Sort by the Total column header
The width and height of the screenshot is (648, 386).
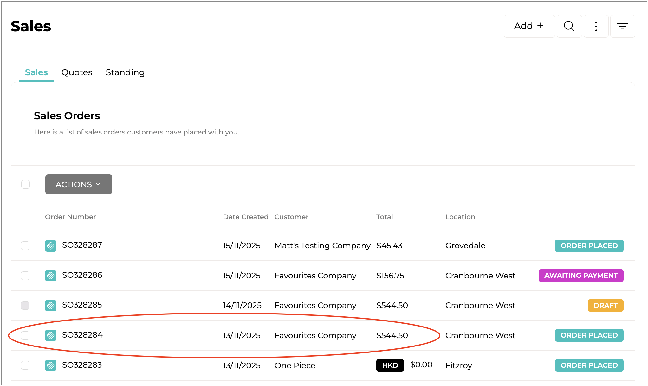(384, 217)
